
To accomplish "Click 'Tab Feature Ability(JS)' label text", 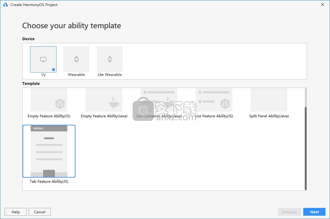I will click(49, 181).
